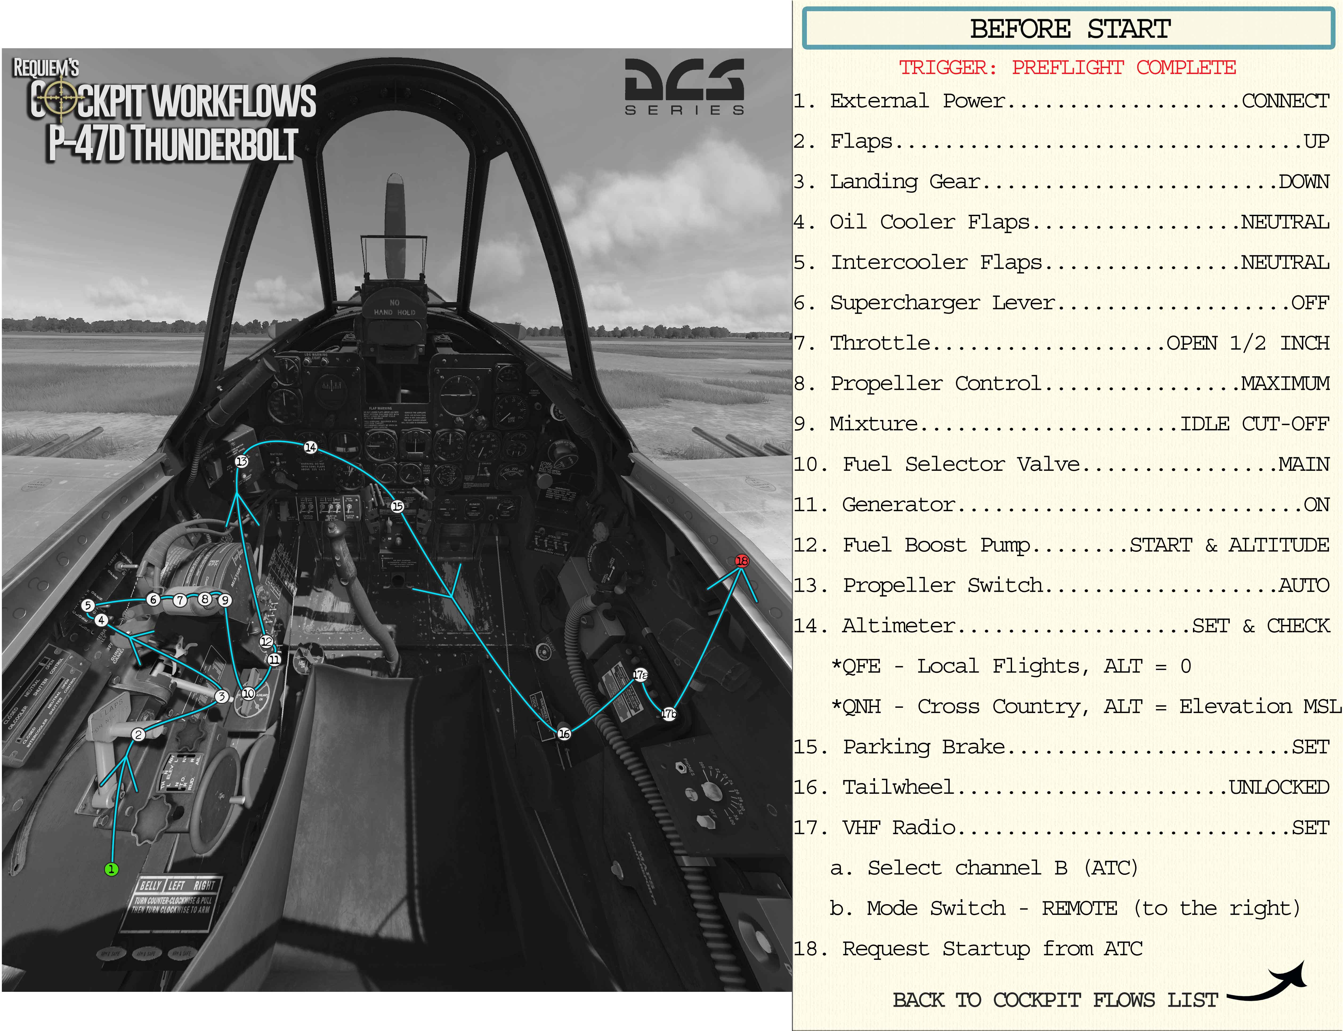Select numbered marker 14 on instrument panel
The width and height of the screenshot is (1343, 1031).
(x=310, y=447)
